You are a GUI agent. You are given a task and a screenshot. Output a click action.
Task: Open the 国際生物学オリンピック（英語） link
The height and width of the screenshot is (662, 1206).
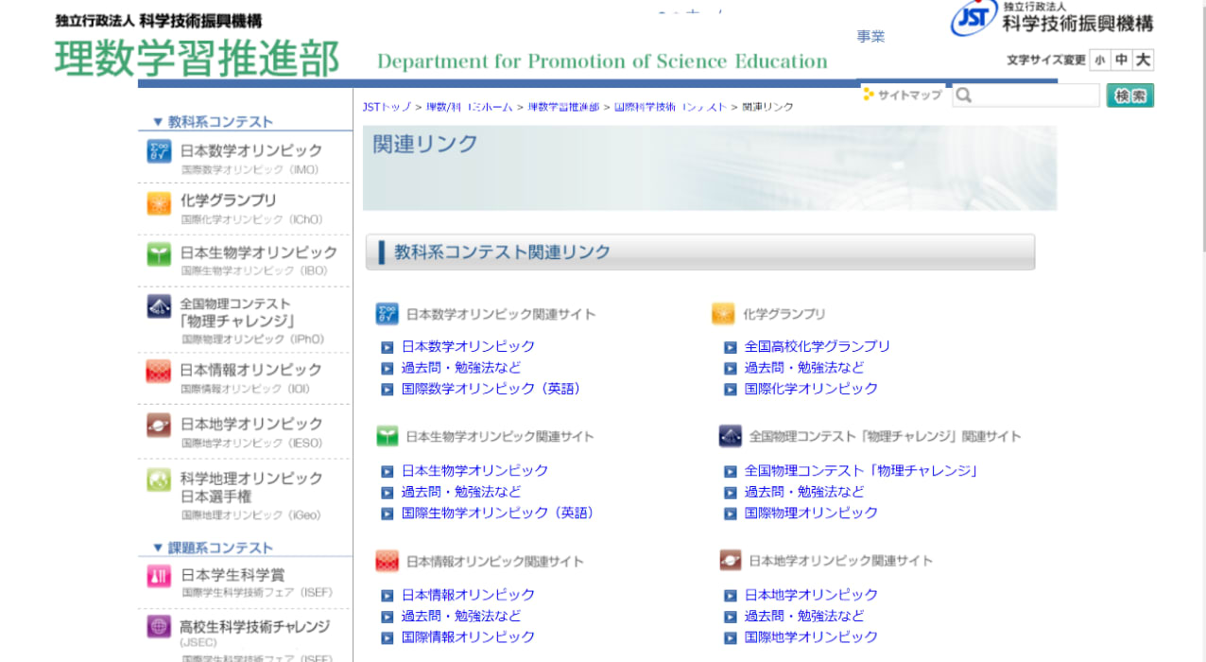(x=500, y=514)
